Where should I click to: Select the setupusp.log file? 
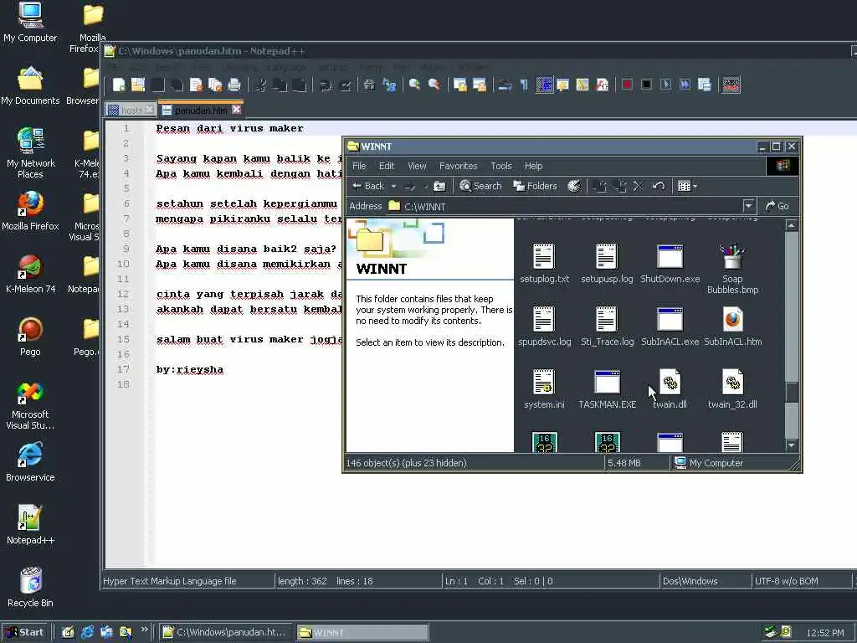coord(607,264)
